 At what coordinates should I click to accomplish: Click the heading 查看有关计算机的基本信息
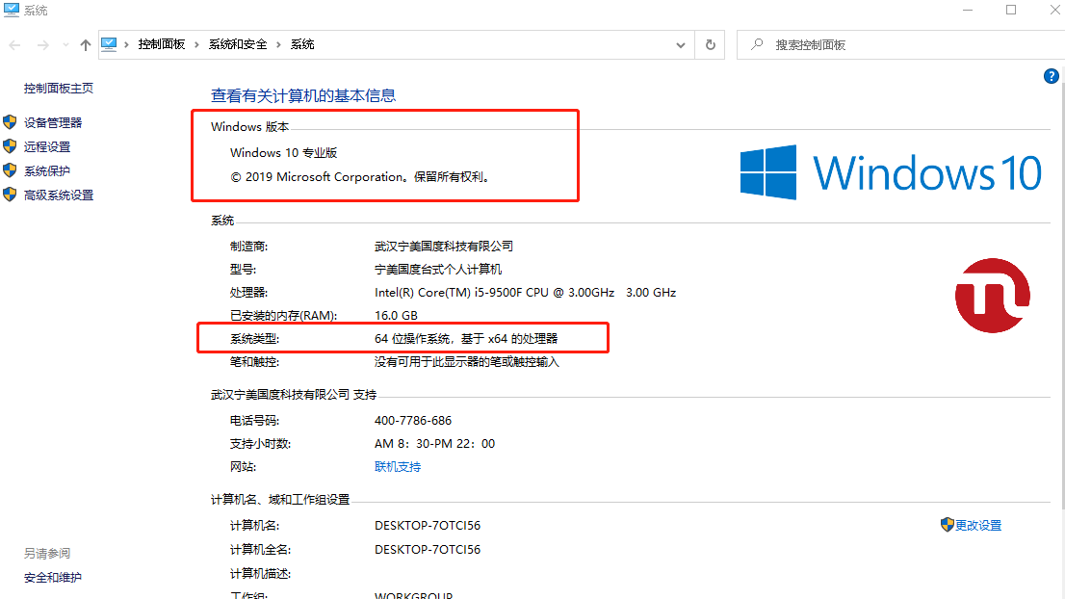(x=303, y=95)
